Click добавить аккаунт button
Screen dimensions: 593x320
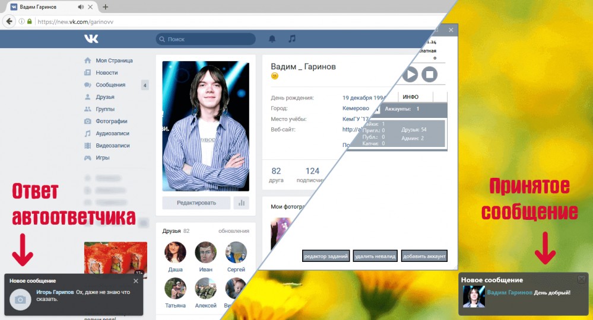[x=424, y=256]
